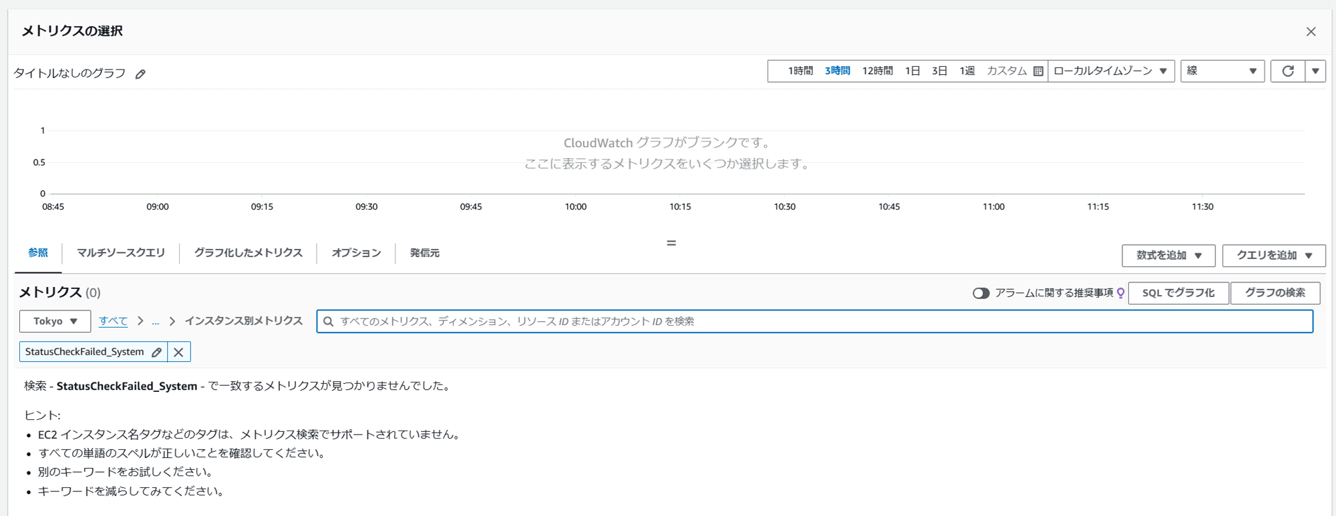Image resolution: width=1336 pixels, height=516 pixels.
Task: Open the add query dropdown
Action: (1274, 256)
